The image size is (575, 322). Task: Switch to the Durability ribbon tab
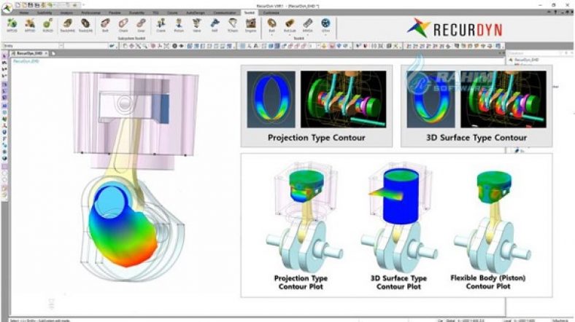pos(136,13)
